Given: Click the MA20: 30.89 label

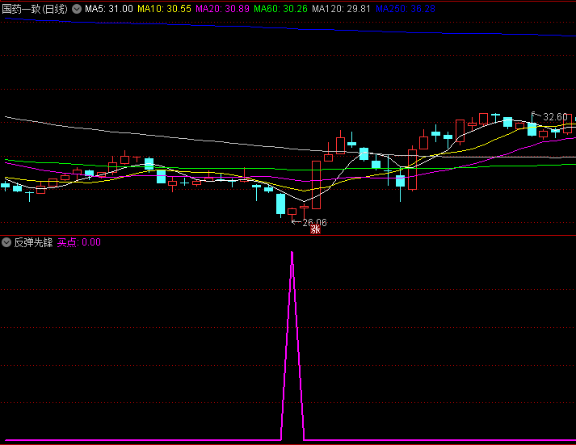Looking at the screenshot, I should [222, 9].
